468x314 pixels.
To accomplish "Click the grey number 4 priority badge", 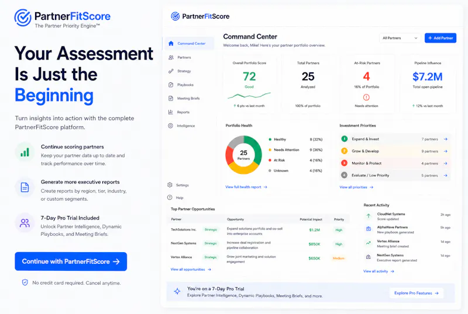I will click(x=344, y=175).
